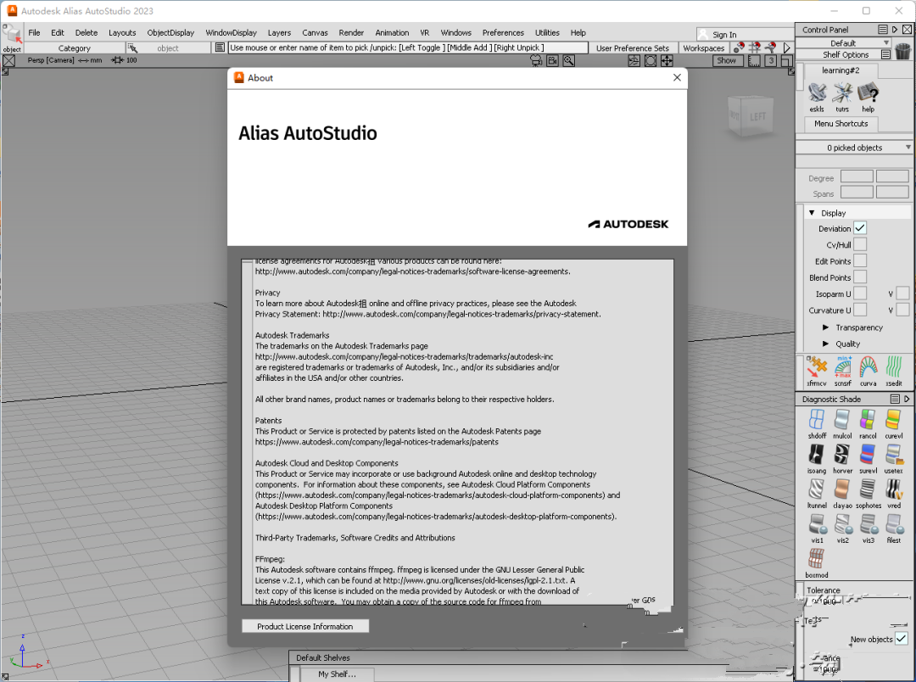This screenshot has width=916, height=682.
Task: Expand the Transparency section
Action: 825,327
